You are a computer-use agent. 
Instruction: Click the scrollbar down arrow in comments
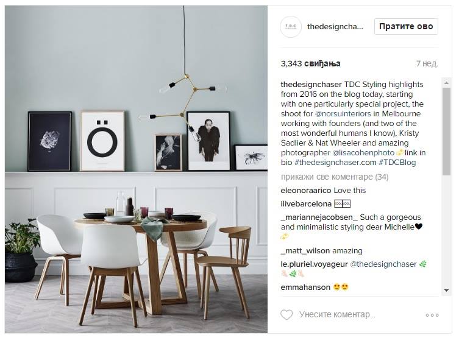[x=446, y=290]
